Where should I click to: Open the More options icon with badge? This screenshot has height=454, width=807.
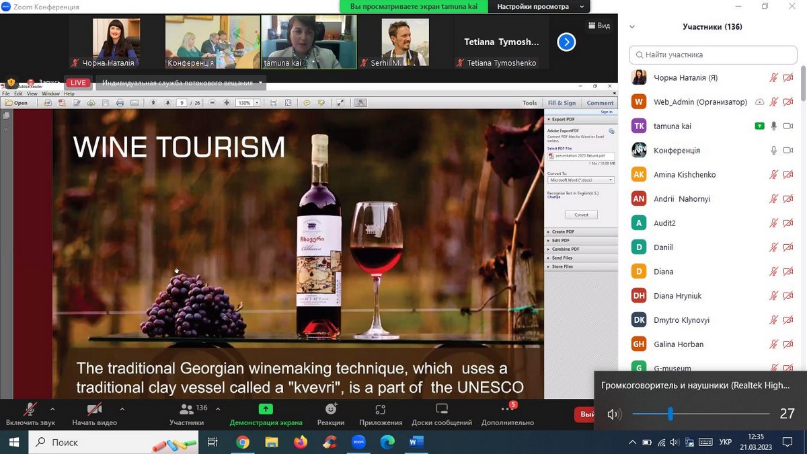tap(507, 409)
